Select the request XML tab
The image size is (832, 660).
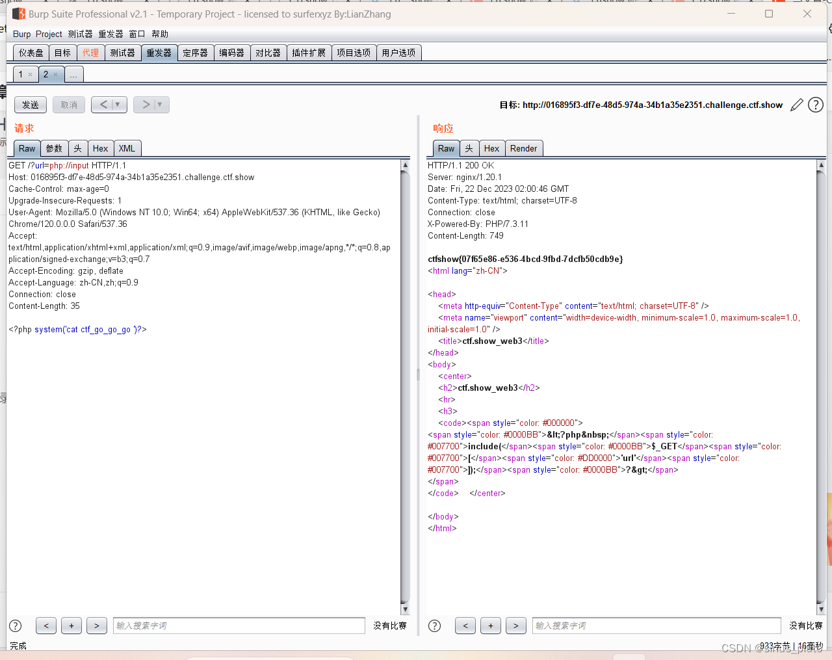(127, 148)
